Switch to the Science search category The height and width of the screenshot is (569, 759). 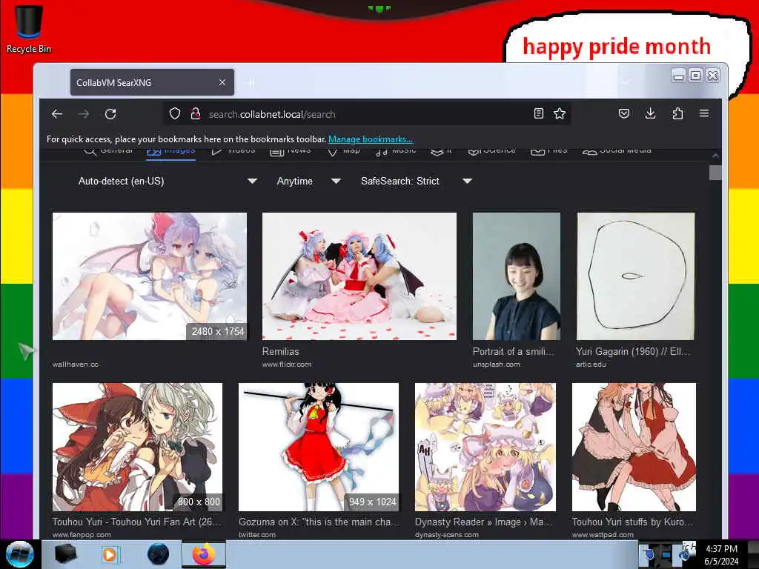pos(492,151)
